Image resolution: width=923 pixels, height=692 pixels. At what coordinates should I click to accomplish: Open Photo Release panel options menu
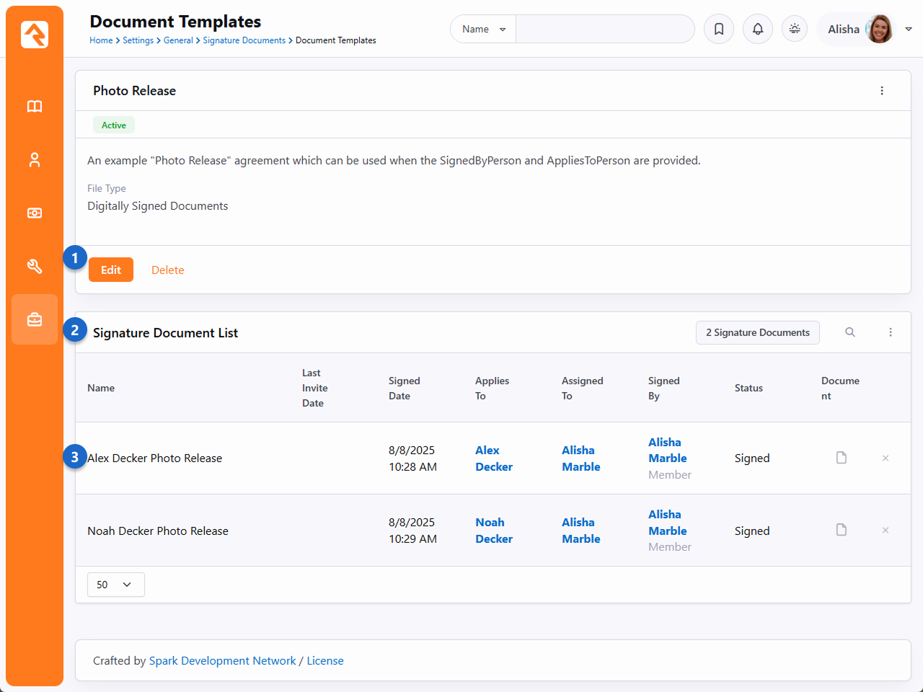click(x=882, y=91)
